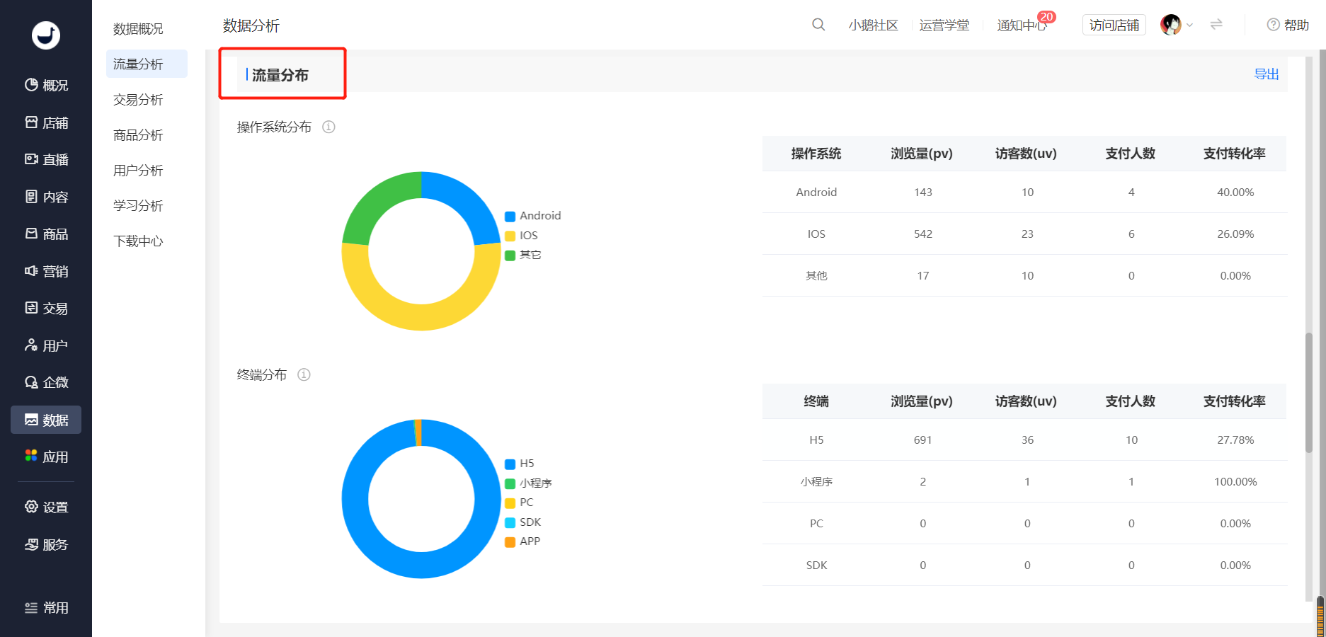Open 设置 in the sidebar
The image size is (1326, 637).
[46, 507]
